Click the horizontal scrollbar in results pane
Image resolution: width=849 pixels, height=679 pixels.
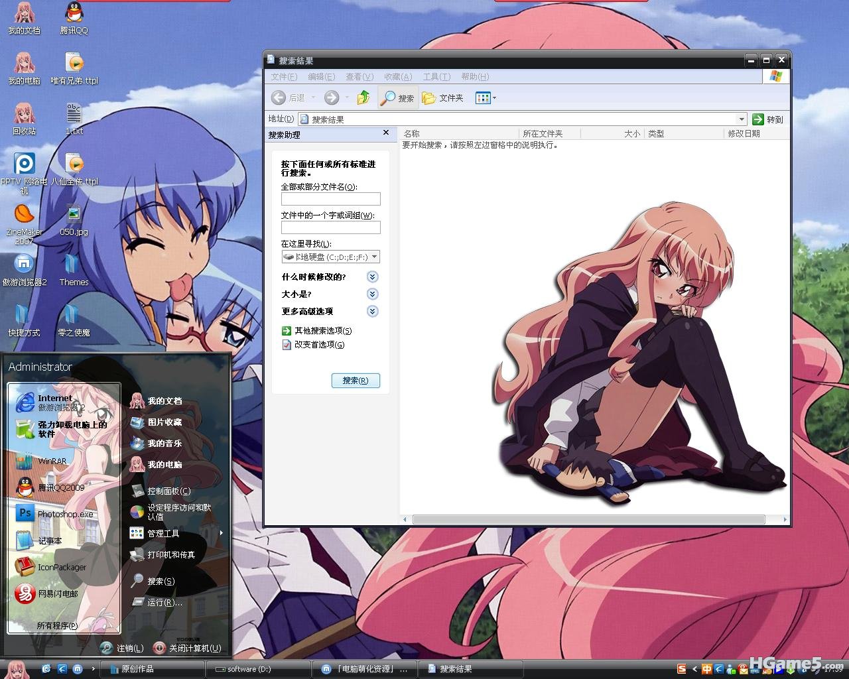[588, 520]
